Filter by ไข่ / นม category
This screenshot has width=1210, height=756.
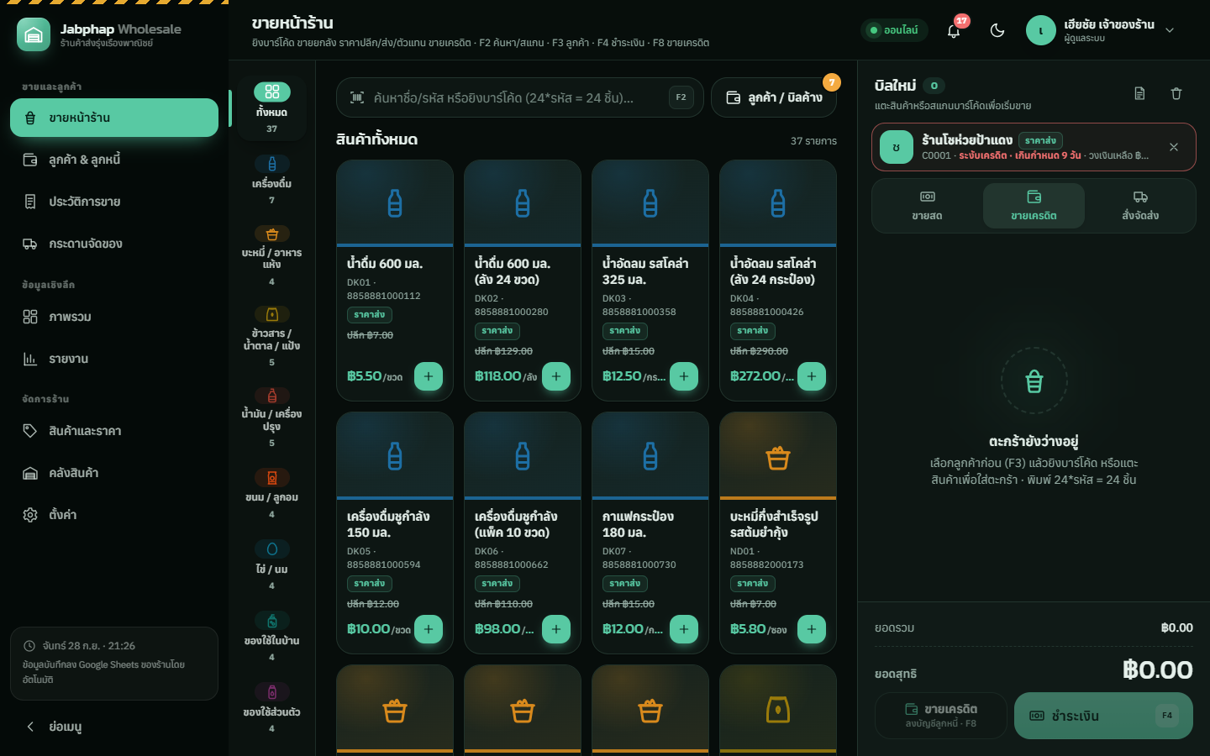pyautogui.click(x=271, y=564)
